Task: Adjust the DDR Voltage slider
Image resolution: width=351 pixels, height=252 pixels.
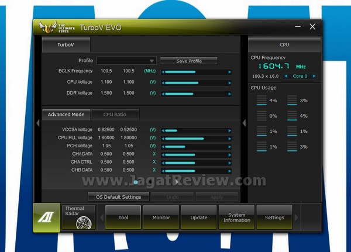Action: point(196,94)
